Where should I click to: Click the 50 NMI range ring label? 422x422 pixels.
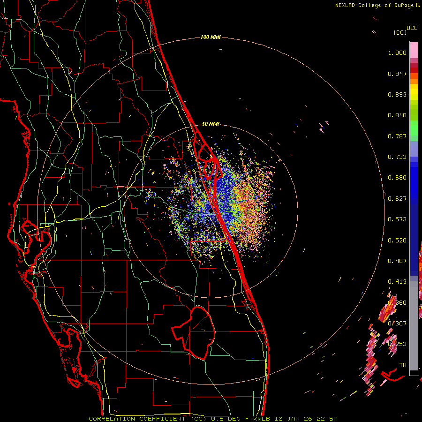[211, 124]
